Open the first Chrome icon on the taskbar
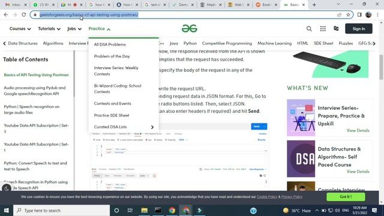The width and height of the screenshot is (384, 216). pos(172,211)
